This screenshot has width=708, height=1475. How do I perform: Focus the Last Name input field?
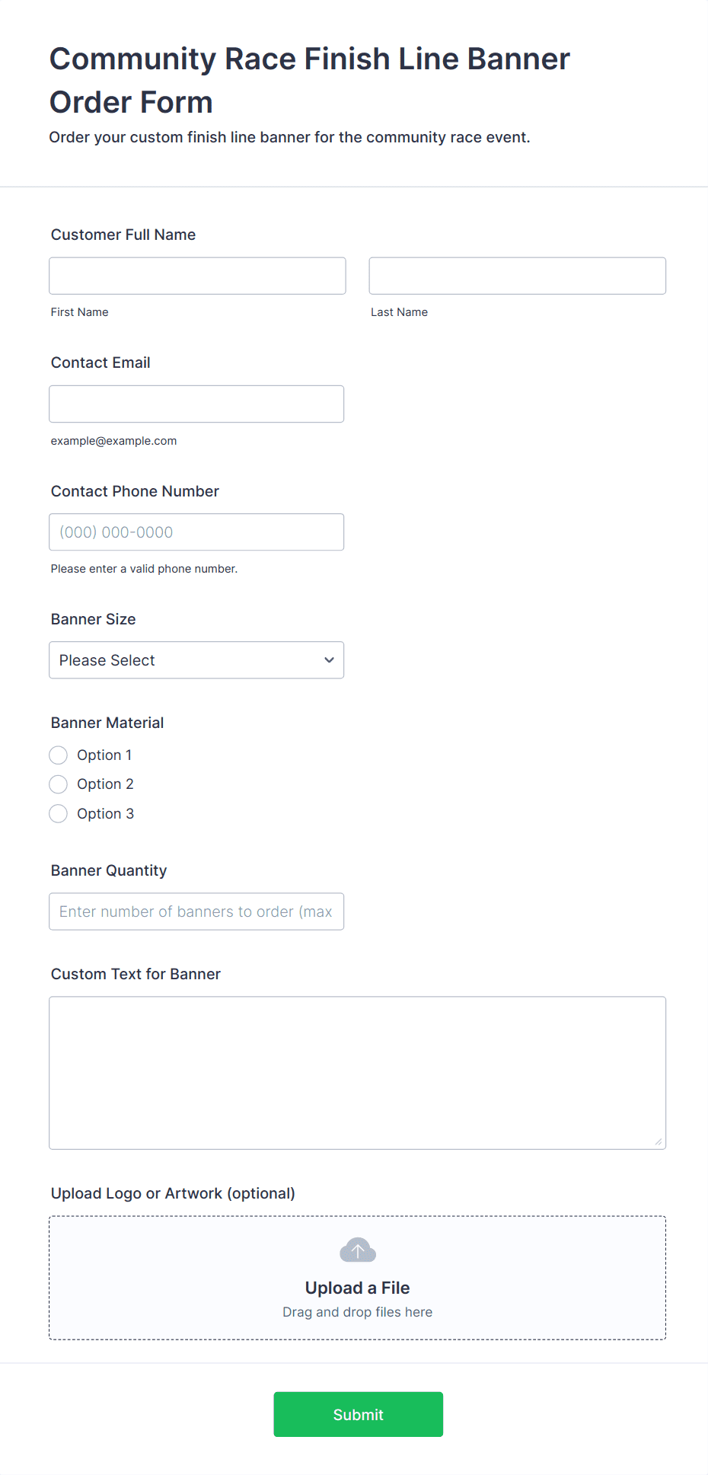517,276
